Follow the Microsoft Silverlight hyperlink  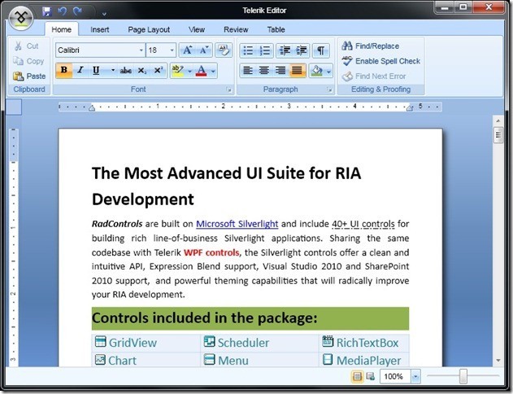237,224
